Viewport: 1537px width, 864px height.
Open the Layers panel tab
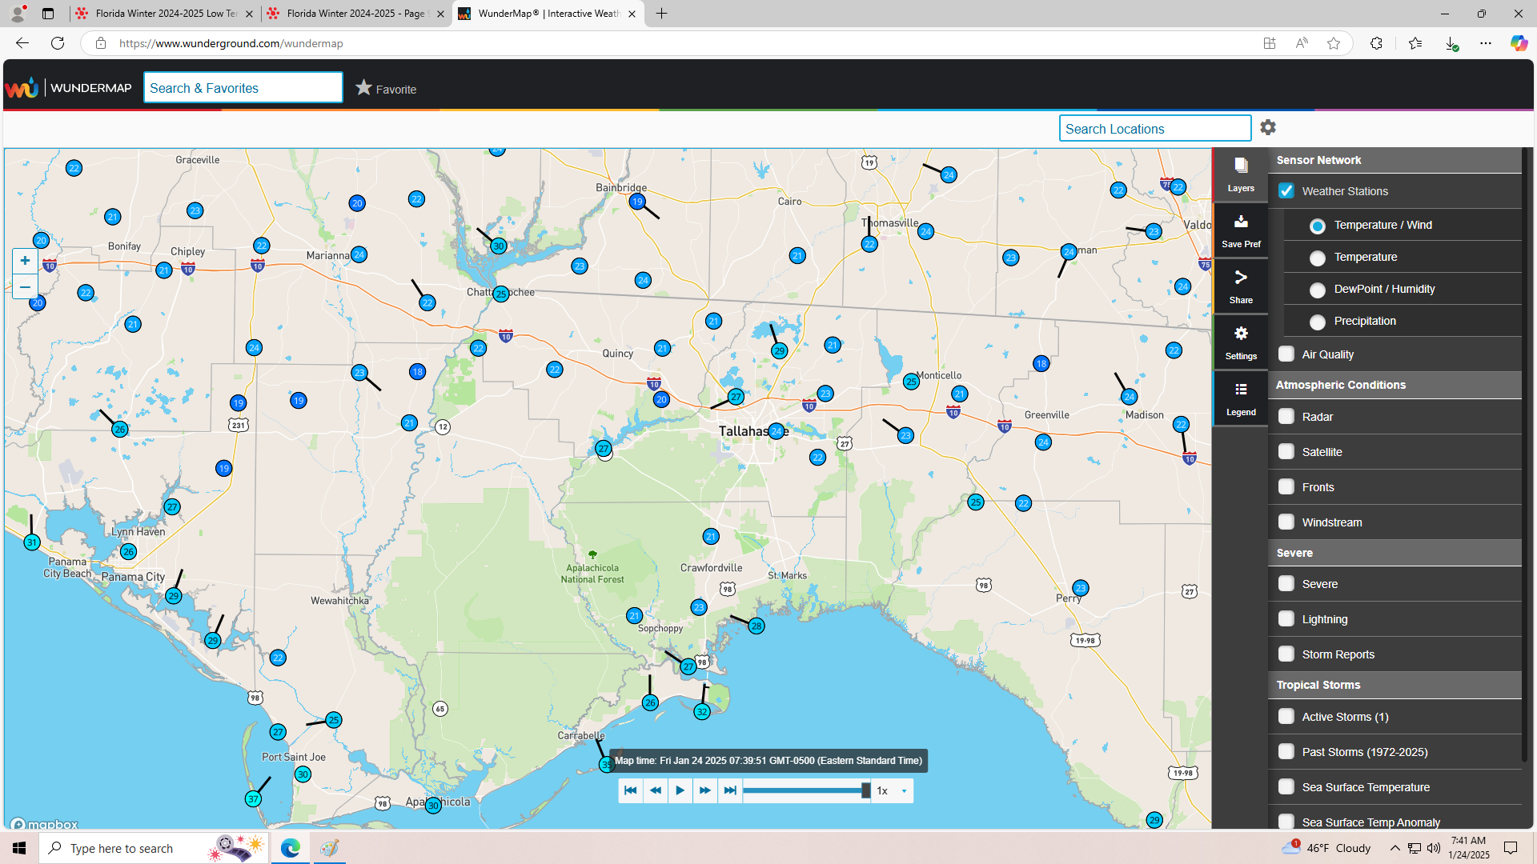1241,174
